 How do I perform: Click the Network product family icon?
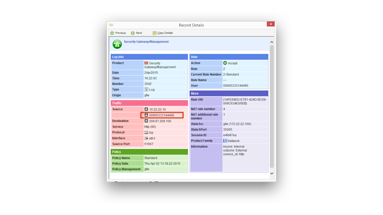(x=225, y=141)
